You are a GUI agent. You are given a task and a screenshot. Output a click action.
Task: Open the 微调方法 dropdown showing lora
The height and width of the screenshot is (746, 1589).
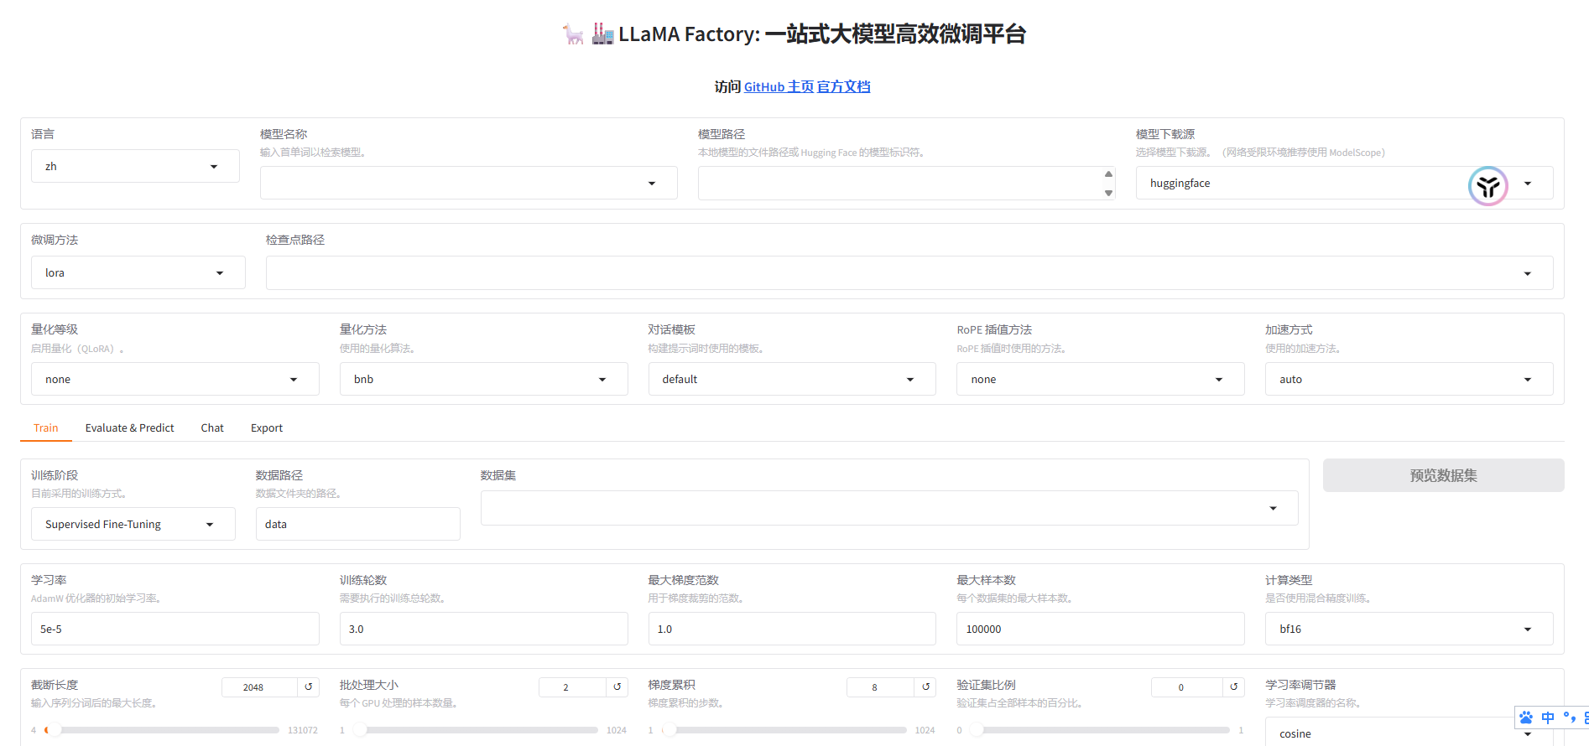click(x=138, y=272)
